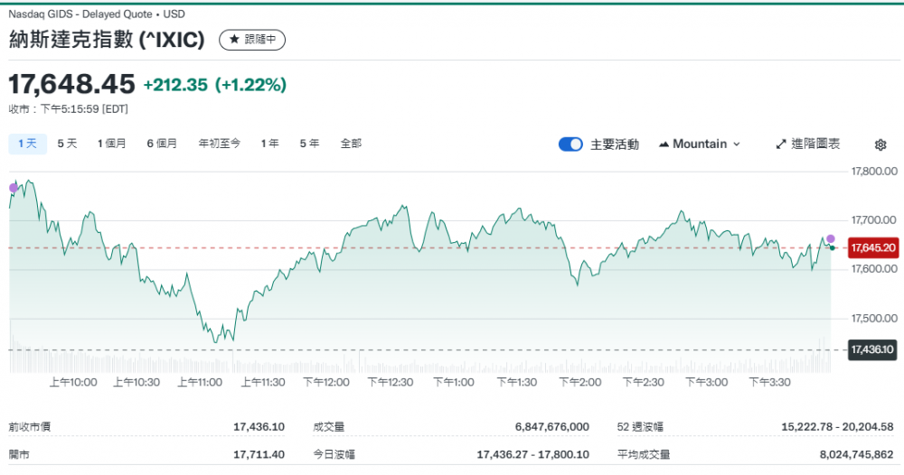Image resolution: width=904 pixels, height=475 pixels.
Task: Expand the Mountain chart type dropdown
Action: click(x=700, y=144)
